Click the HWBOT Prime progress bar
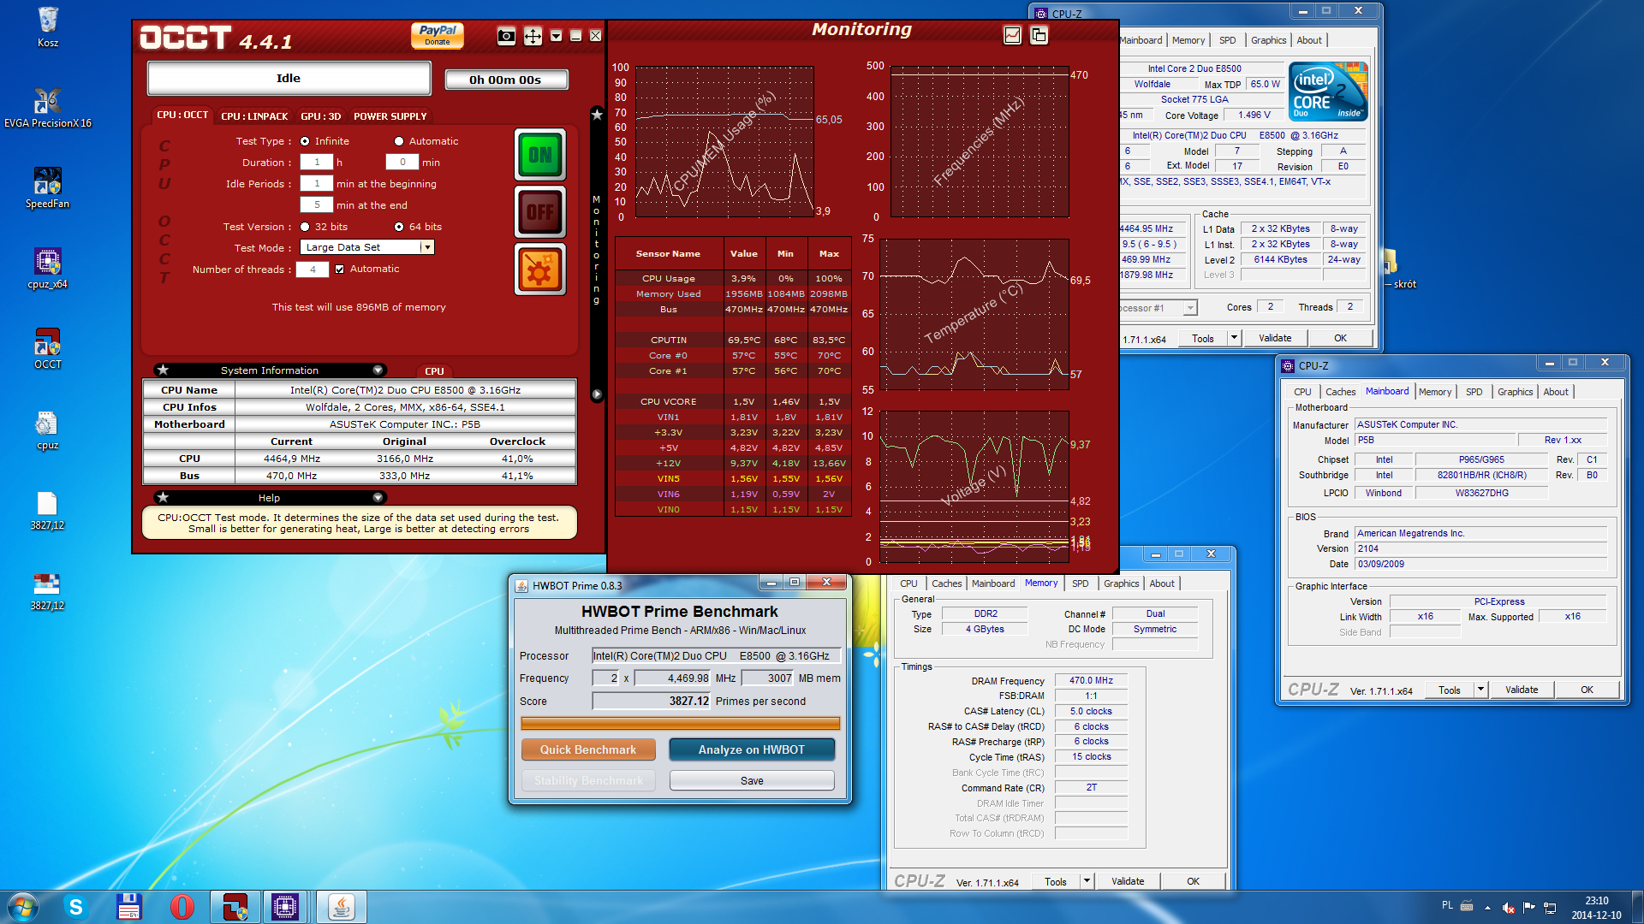 [681, 724]
